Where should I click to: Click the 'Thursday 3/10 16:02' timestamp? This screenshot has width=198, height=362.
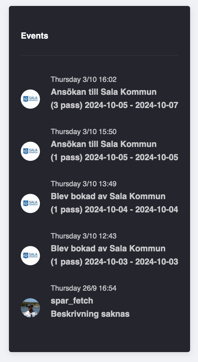[83, 80]
